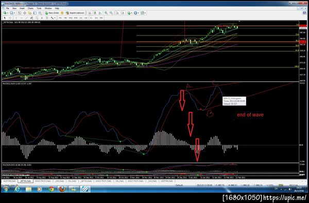Select the Fibonacci Retracement tool
Image resolution: width=309 pixels, height=203 pixels.
(37, 18)
